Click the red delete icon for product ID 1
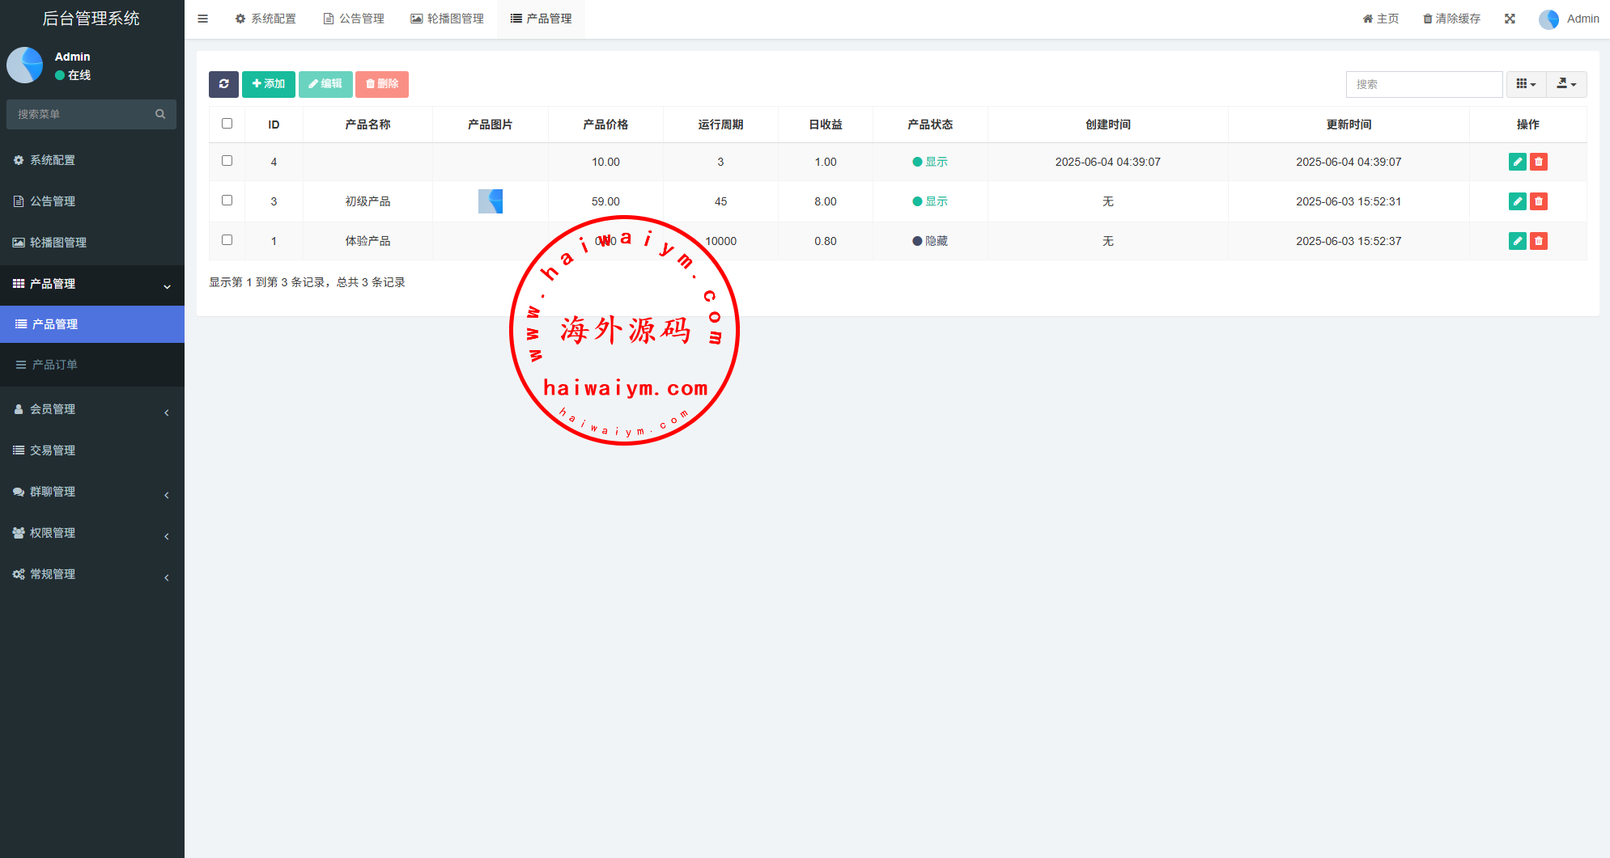This screenshot has height=858, width=1610. 1539,241
